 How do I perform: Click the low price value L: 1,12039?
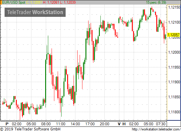point(68,2)
